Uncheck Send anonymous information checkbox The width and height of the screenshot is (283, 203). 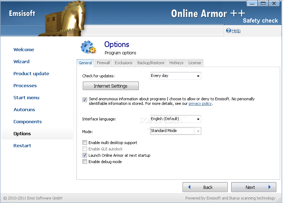tap(85, 100)
